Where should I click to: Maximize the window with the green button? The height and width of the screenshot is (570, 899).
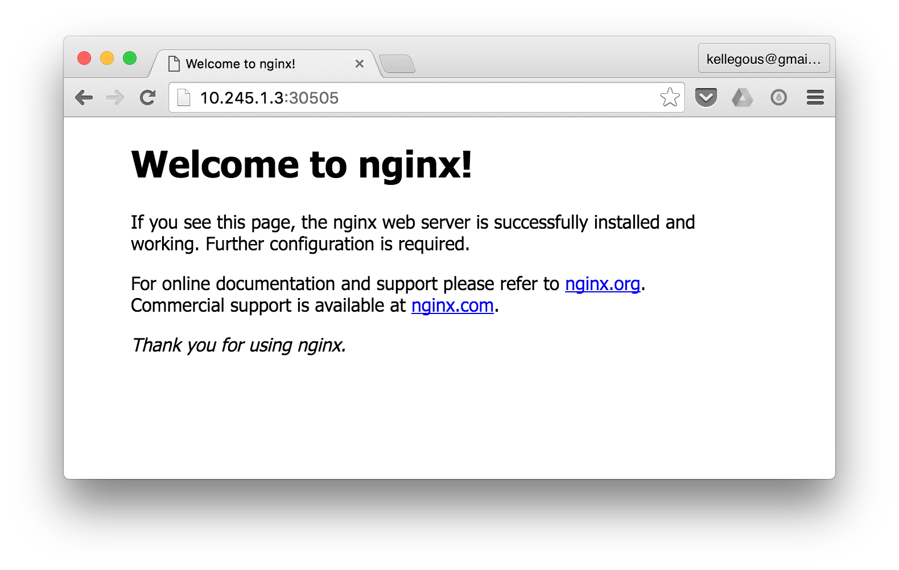point(130,59)
